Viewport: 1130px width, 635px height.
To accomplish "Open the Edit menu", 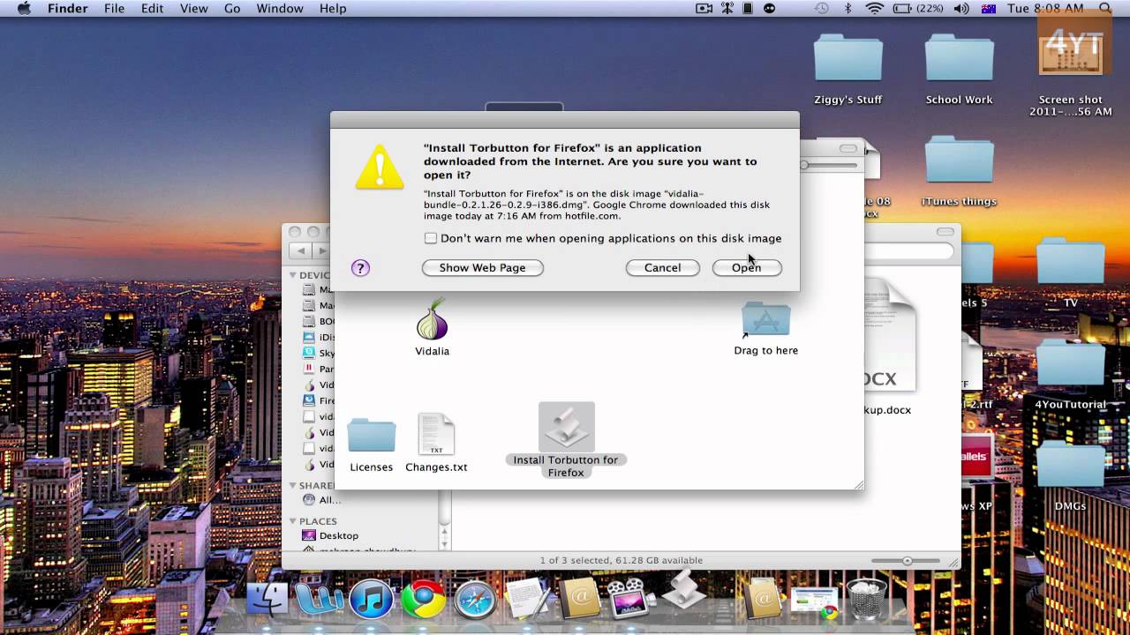I will pyautogui.click(x=153, y=8).
